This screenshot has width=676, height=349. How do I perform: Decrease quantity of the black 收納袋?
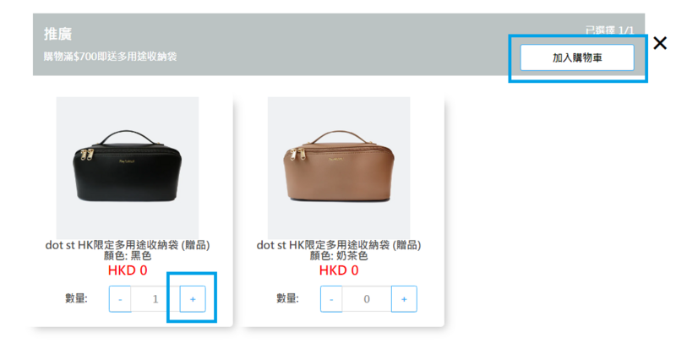point(120,299)
